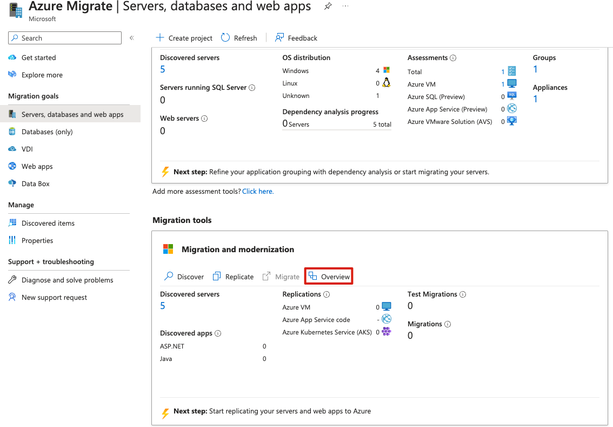Viewport: 613px width, 427px height.
Task: Click the Data Box icon
Action: [12, 183]
